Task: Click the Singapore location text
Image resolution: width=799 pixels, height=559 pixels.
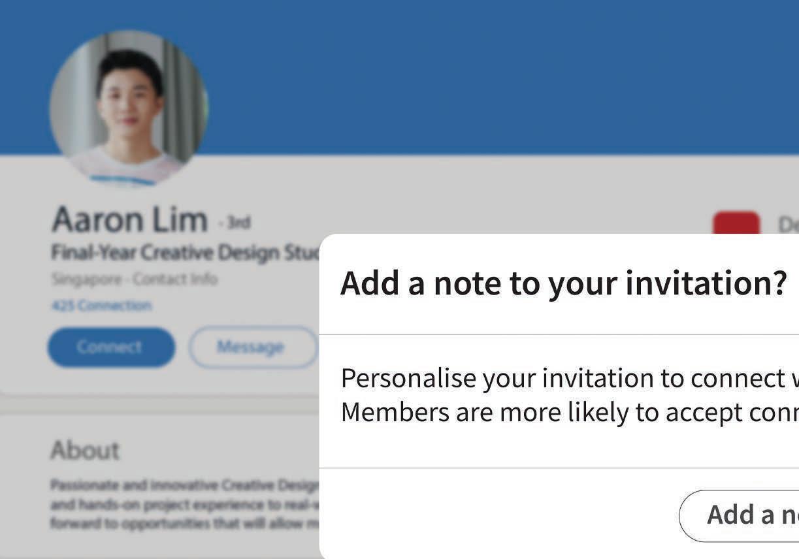Action: [86, 279]
